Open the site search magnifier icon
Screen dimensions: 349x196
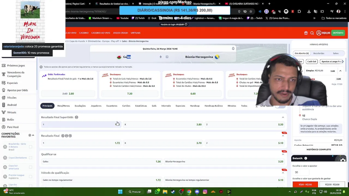[312, 33]
